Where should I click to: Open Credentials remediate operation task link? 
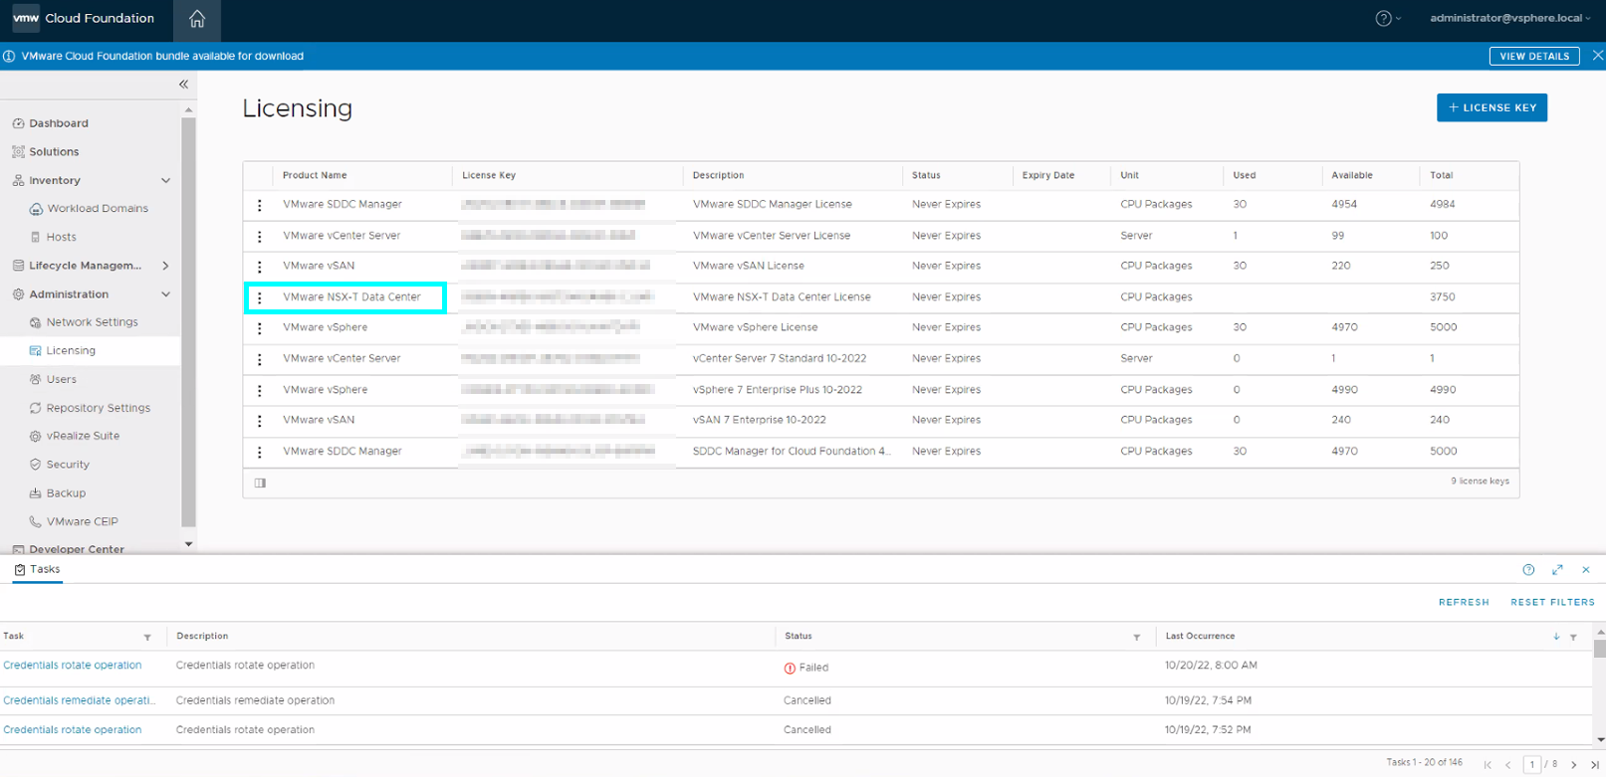pyautogui.click(x=80, y=700)
